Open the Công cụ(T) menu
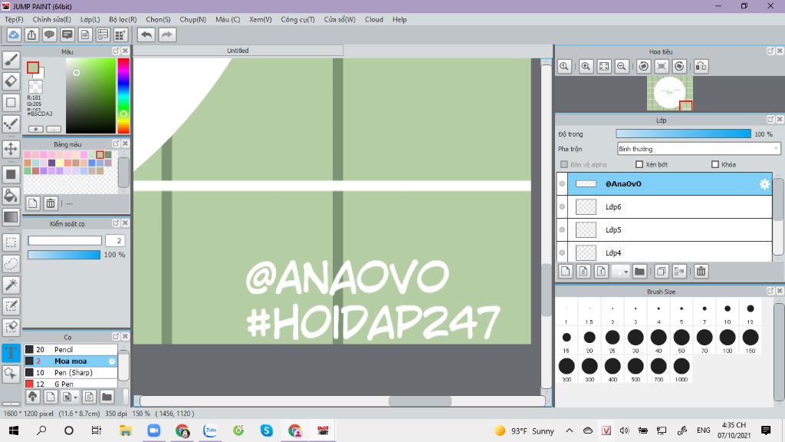This screenshot has height=442, width=785. [297, 19]
